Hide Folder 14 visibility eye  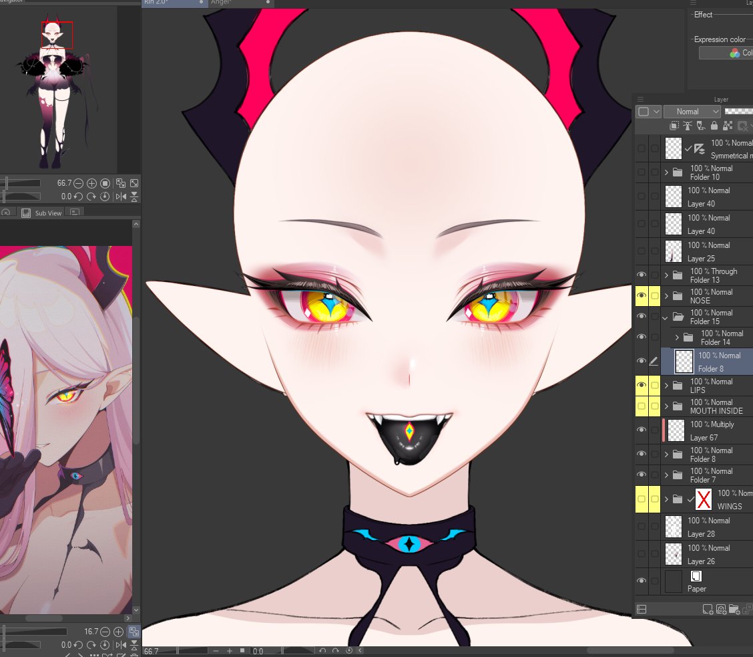click(641, 337)
